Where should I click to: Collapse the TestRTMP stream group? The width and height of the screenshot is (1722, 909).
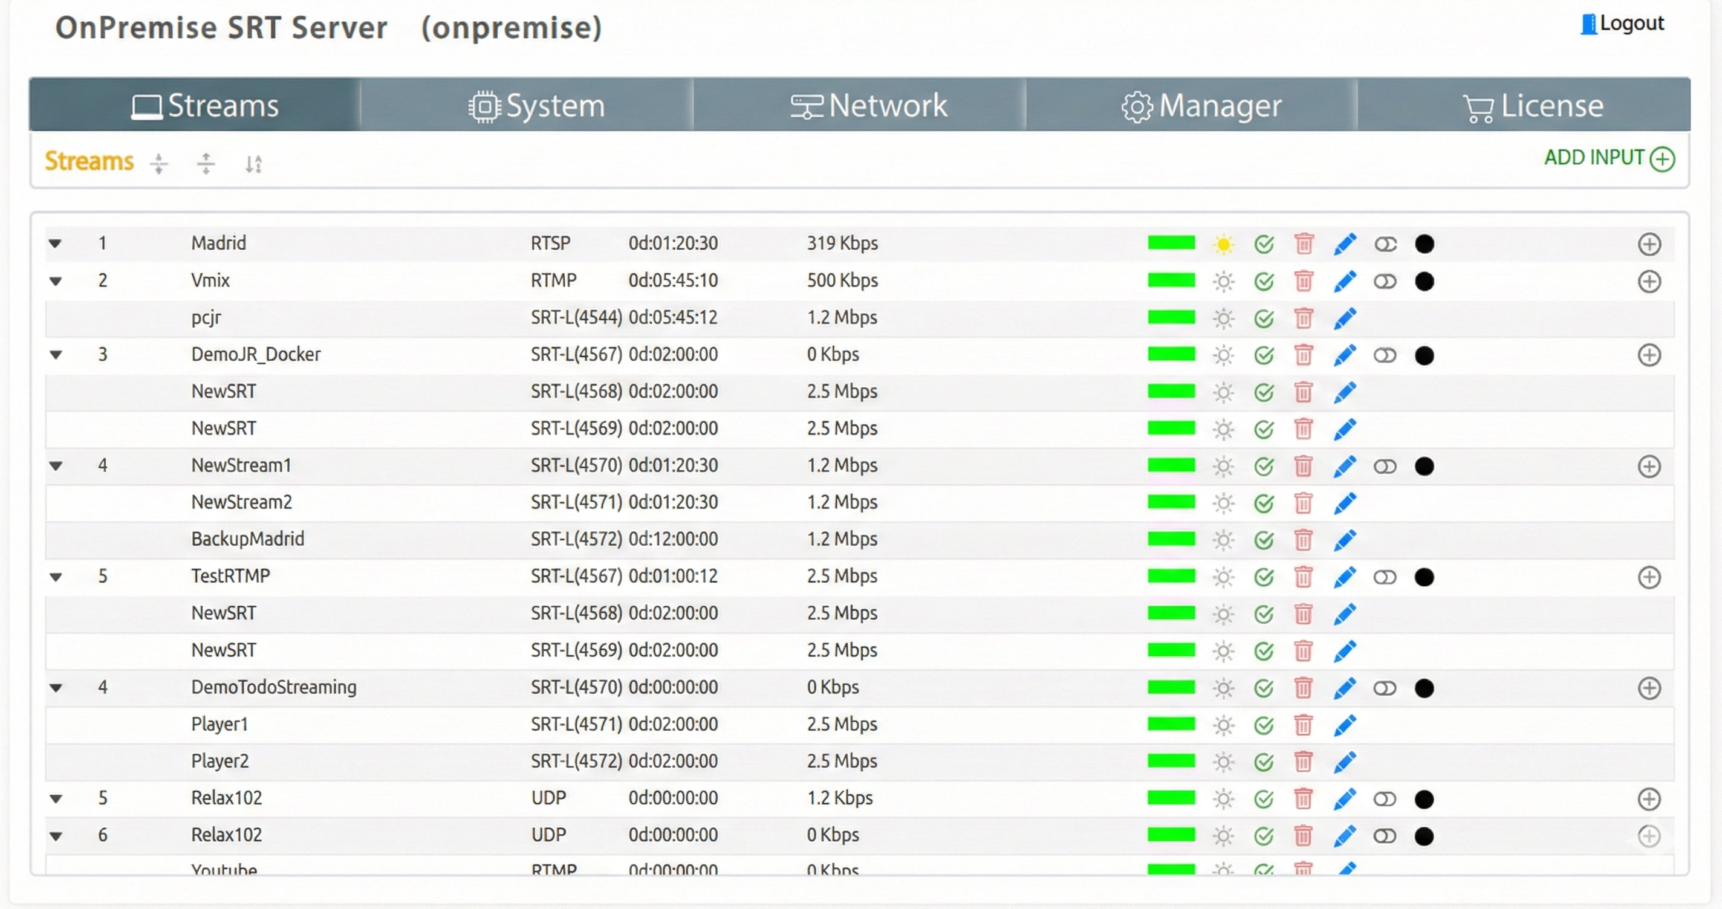pyautogui.click(x=56, y=576)
